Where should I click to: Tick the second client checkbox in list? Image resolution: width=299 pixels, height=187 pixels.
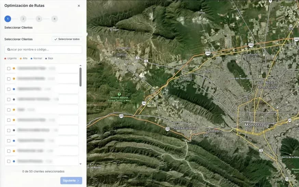tap(9, 79)
